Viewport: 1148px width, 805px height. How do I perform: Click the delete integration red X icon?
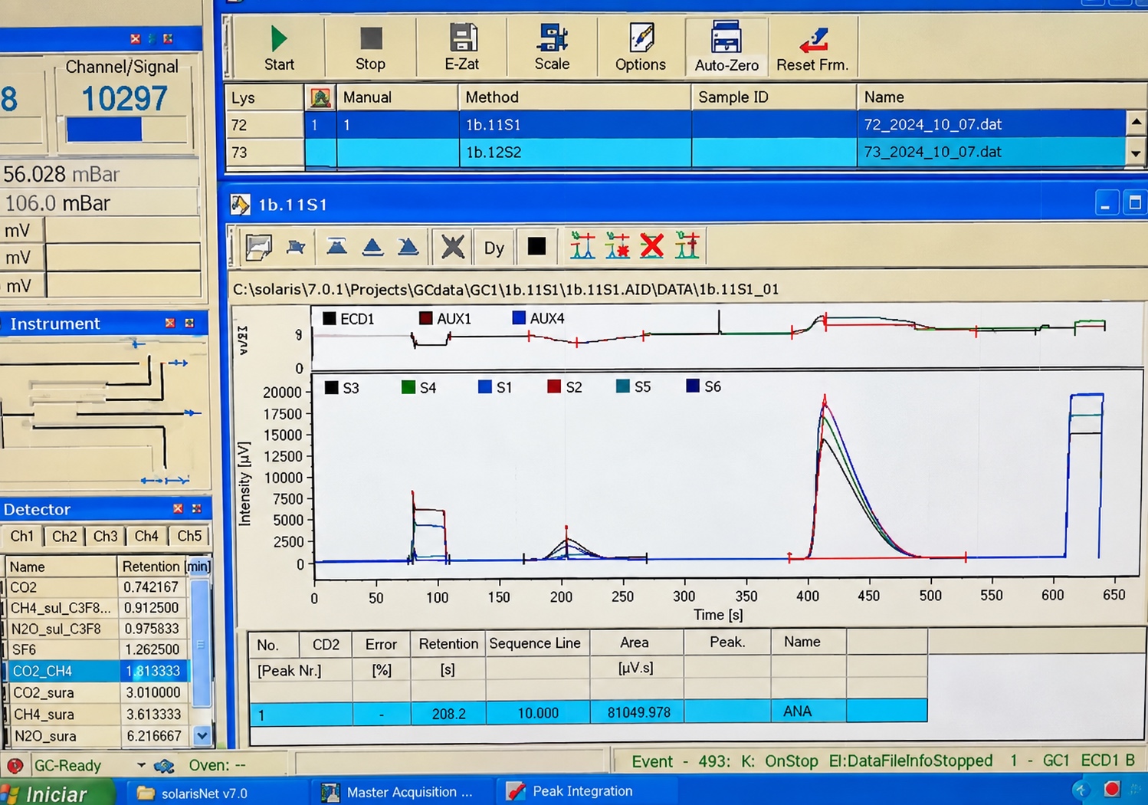(x=651, y=246)
